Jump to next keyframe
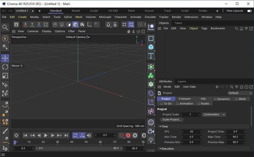This screenshot has height=157, width=254. [59, 135]
